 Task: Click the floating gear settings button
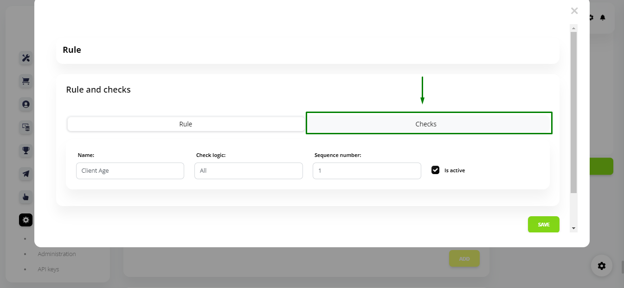tap(602, 266)
